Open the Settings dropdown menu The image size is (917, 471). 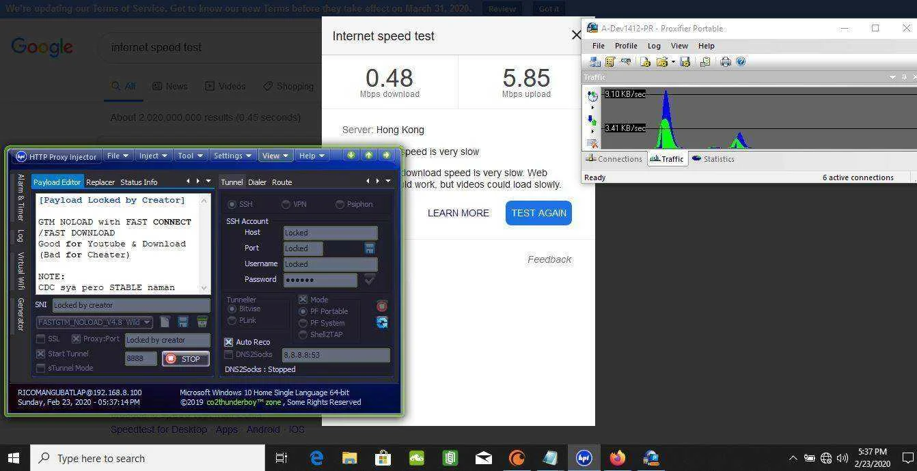point(232,156)
